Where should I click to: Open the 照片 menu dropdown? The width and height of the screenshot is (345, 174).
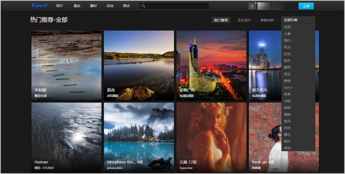click(61, 6)
